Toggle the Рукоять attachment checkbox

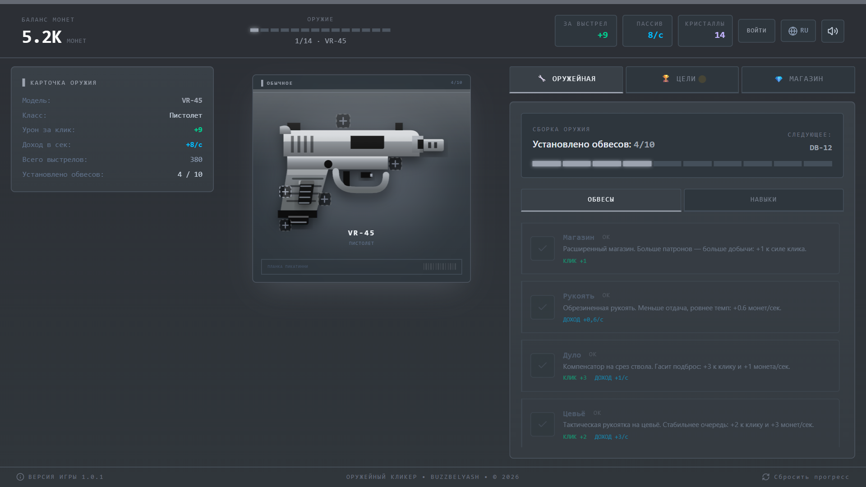click(543, 307)
